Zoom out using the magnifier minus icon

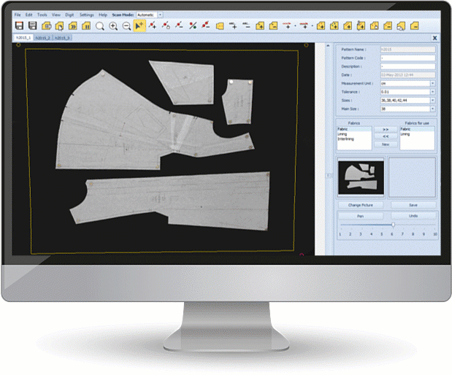126,26
